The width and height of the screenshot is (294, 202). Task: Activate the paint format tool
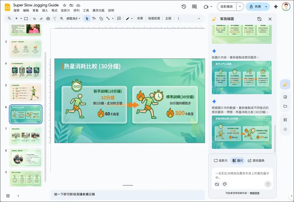click(55, 18)
